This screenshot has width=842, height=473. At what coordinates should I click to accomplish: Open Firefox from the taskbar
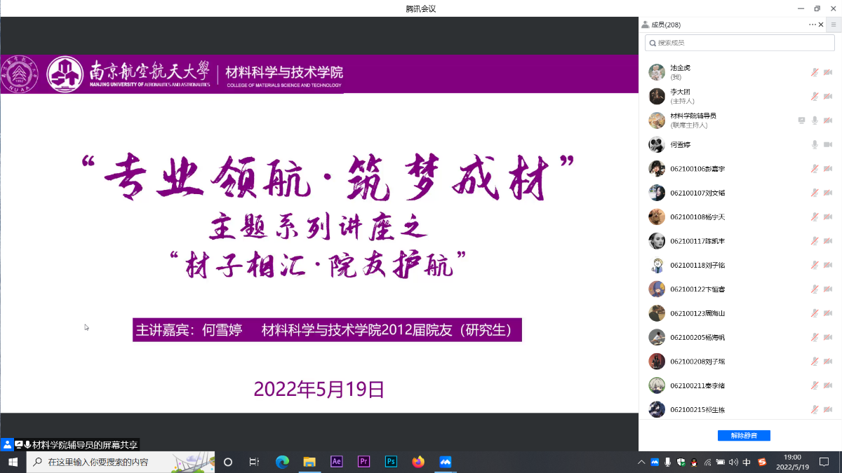(418, 462)
